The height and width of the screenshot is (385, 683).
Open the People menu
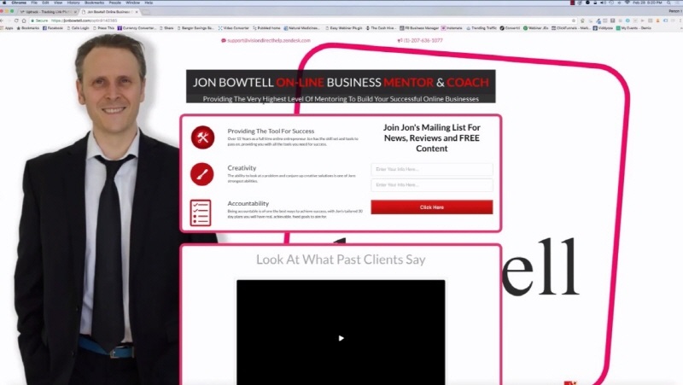[x=114, y=3]
